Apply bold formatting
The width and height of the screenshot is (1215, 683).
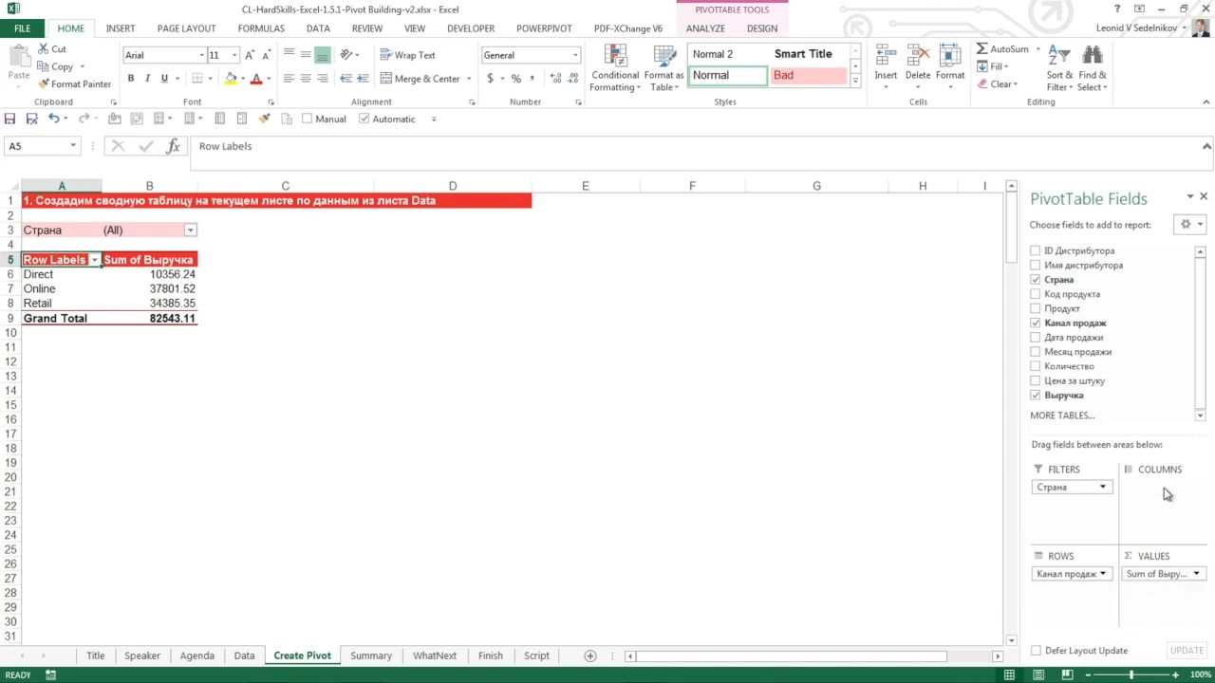[x=131, y=79]
